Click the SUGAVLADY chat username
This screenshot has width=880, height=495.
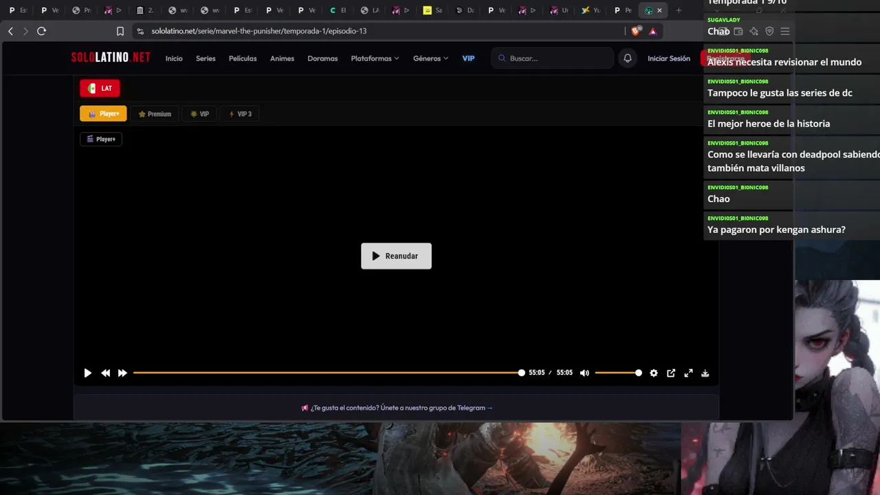(x=723, y=20)
